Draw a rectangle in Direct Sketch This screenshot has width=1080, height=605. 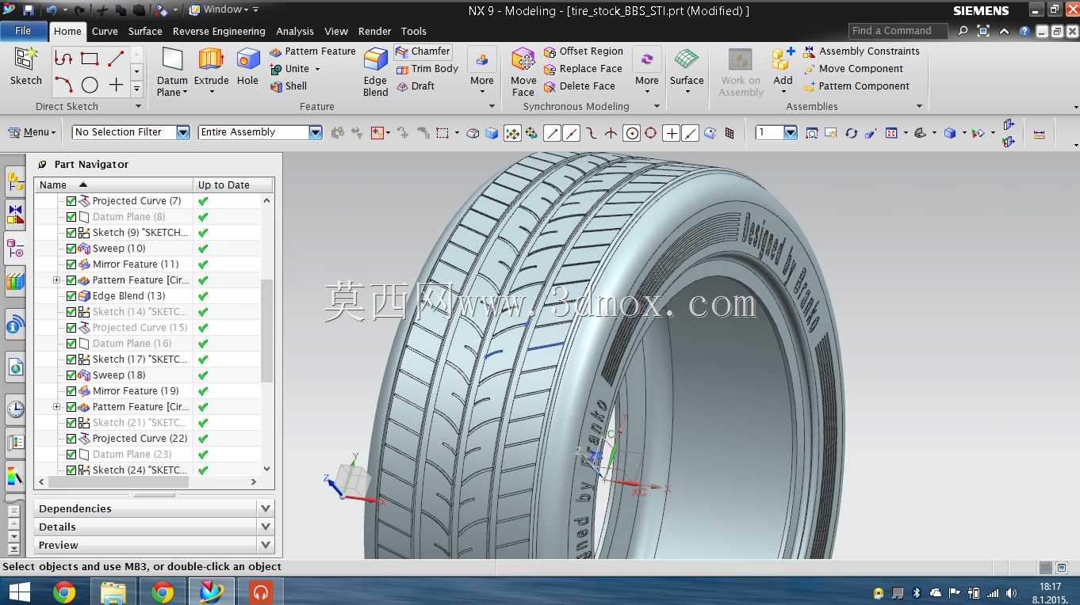click(90, 59)
